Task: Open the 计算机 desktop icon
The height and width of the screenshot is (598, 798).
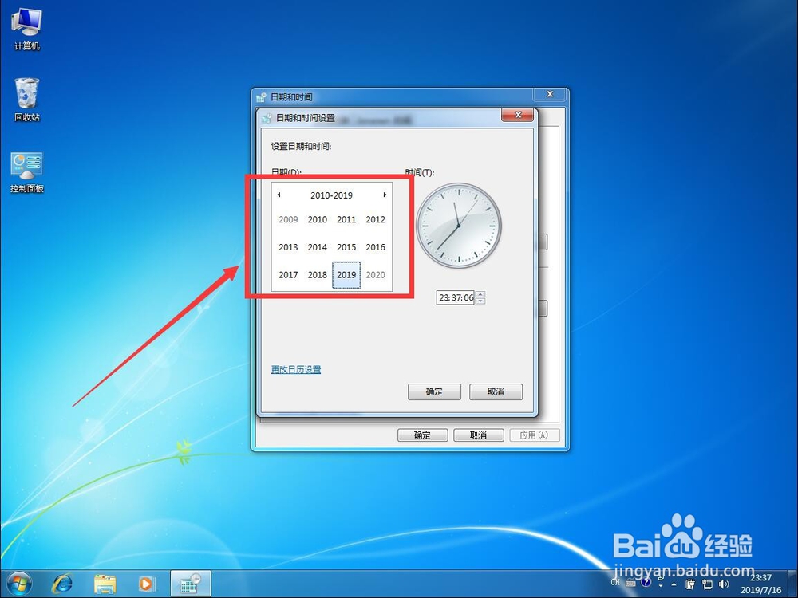Action: [26, 29]
